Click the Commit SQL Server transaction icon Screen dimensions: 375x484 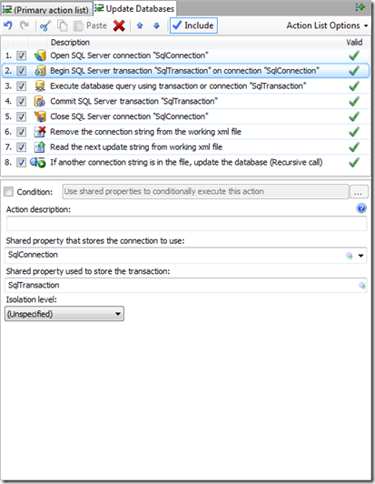[40, 101]
